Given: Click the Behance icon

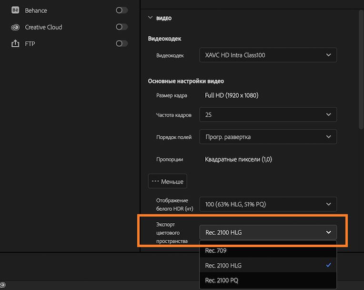Looking at the screenshot, I should 15,10.
